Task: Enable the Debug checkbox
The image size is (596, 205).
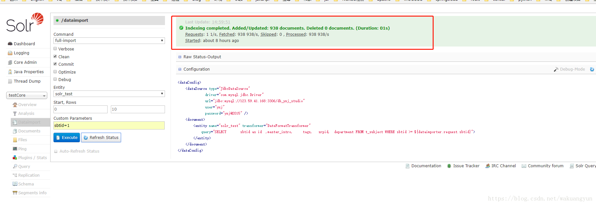Action: (x=55, y=79)
